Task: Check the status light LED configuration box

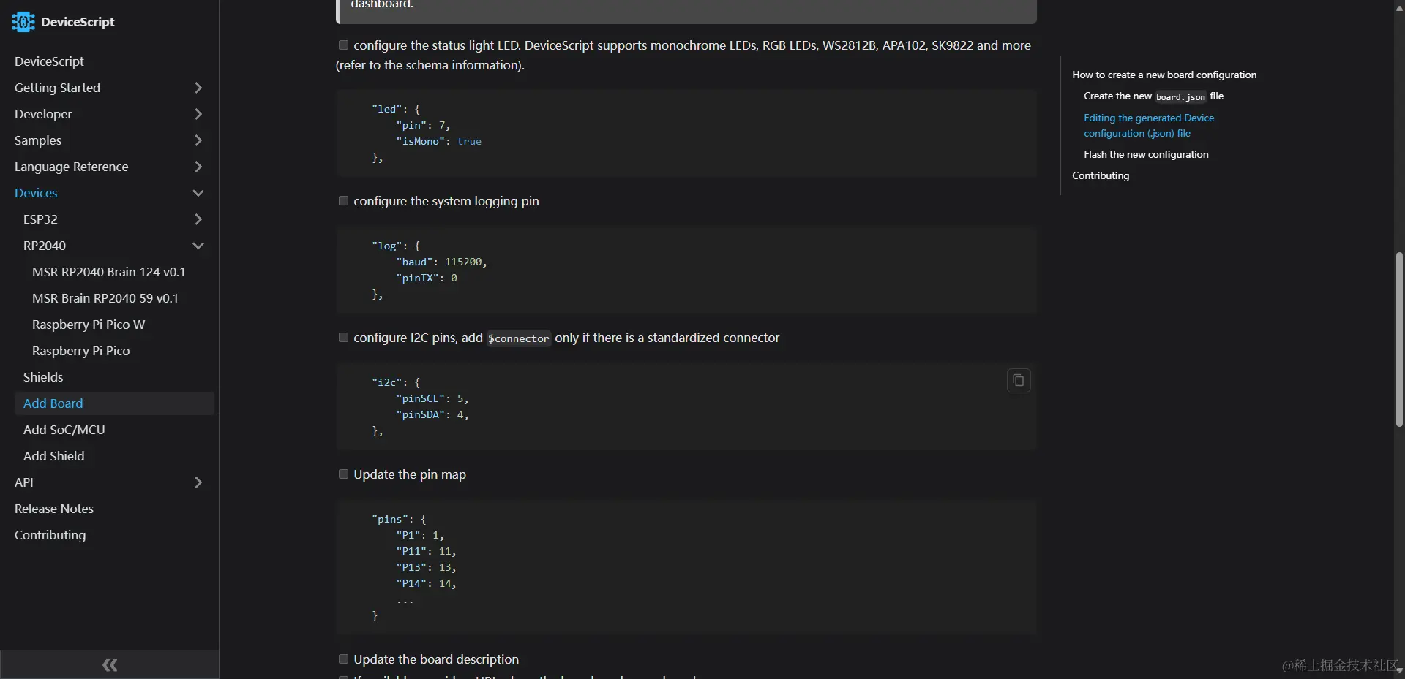Action: tap(343, 45)
